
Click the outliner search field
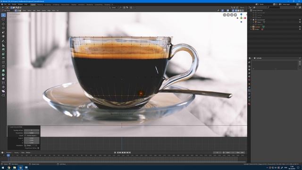(274, 8)
